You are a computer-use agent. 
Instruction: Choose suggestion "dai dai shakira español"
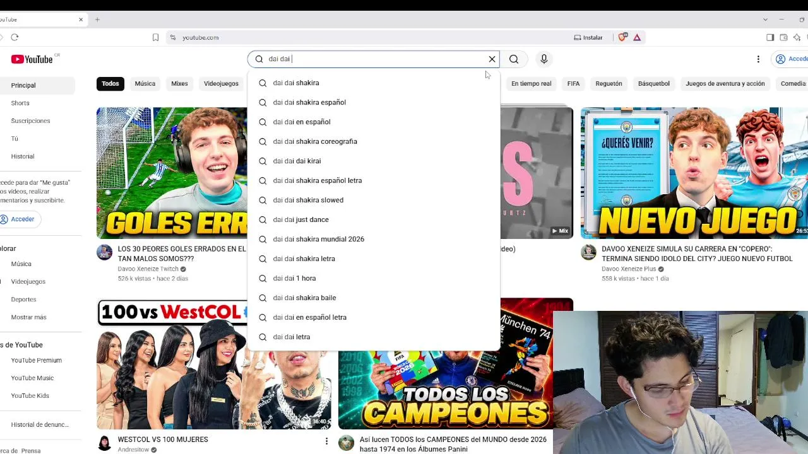pyautogui.click(x=374, y=102)
